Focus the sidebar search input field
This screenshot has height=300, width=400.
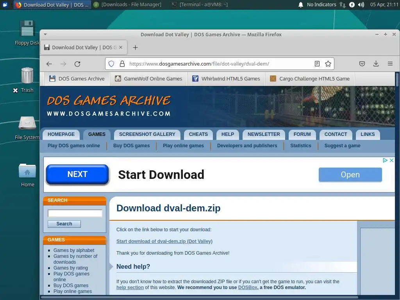pos(75,213)
